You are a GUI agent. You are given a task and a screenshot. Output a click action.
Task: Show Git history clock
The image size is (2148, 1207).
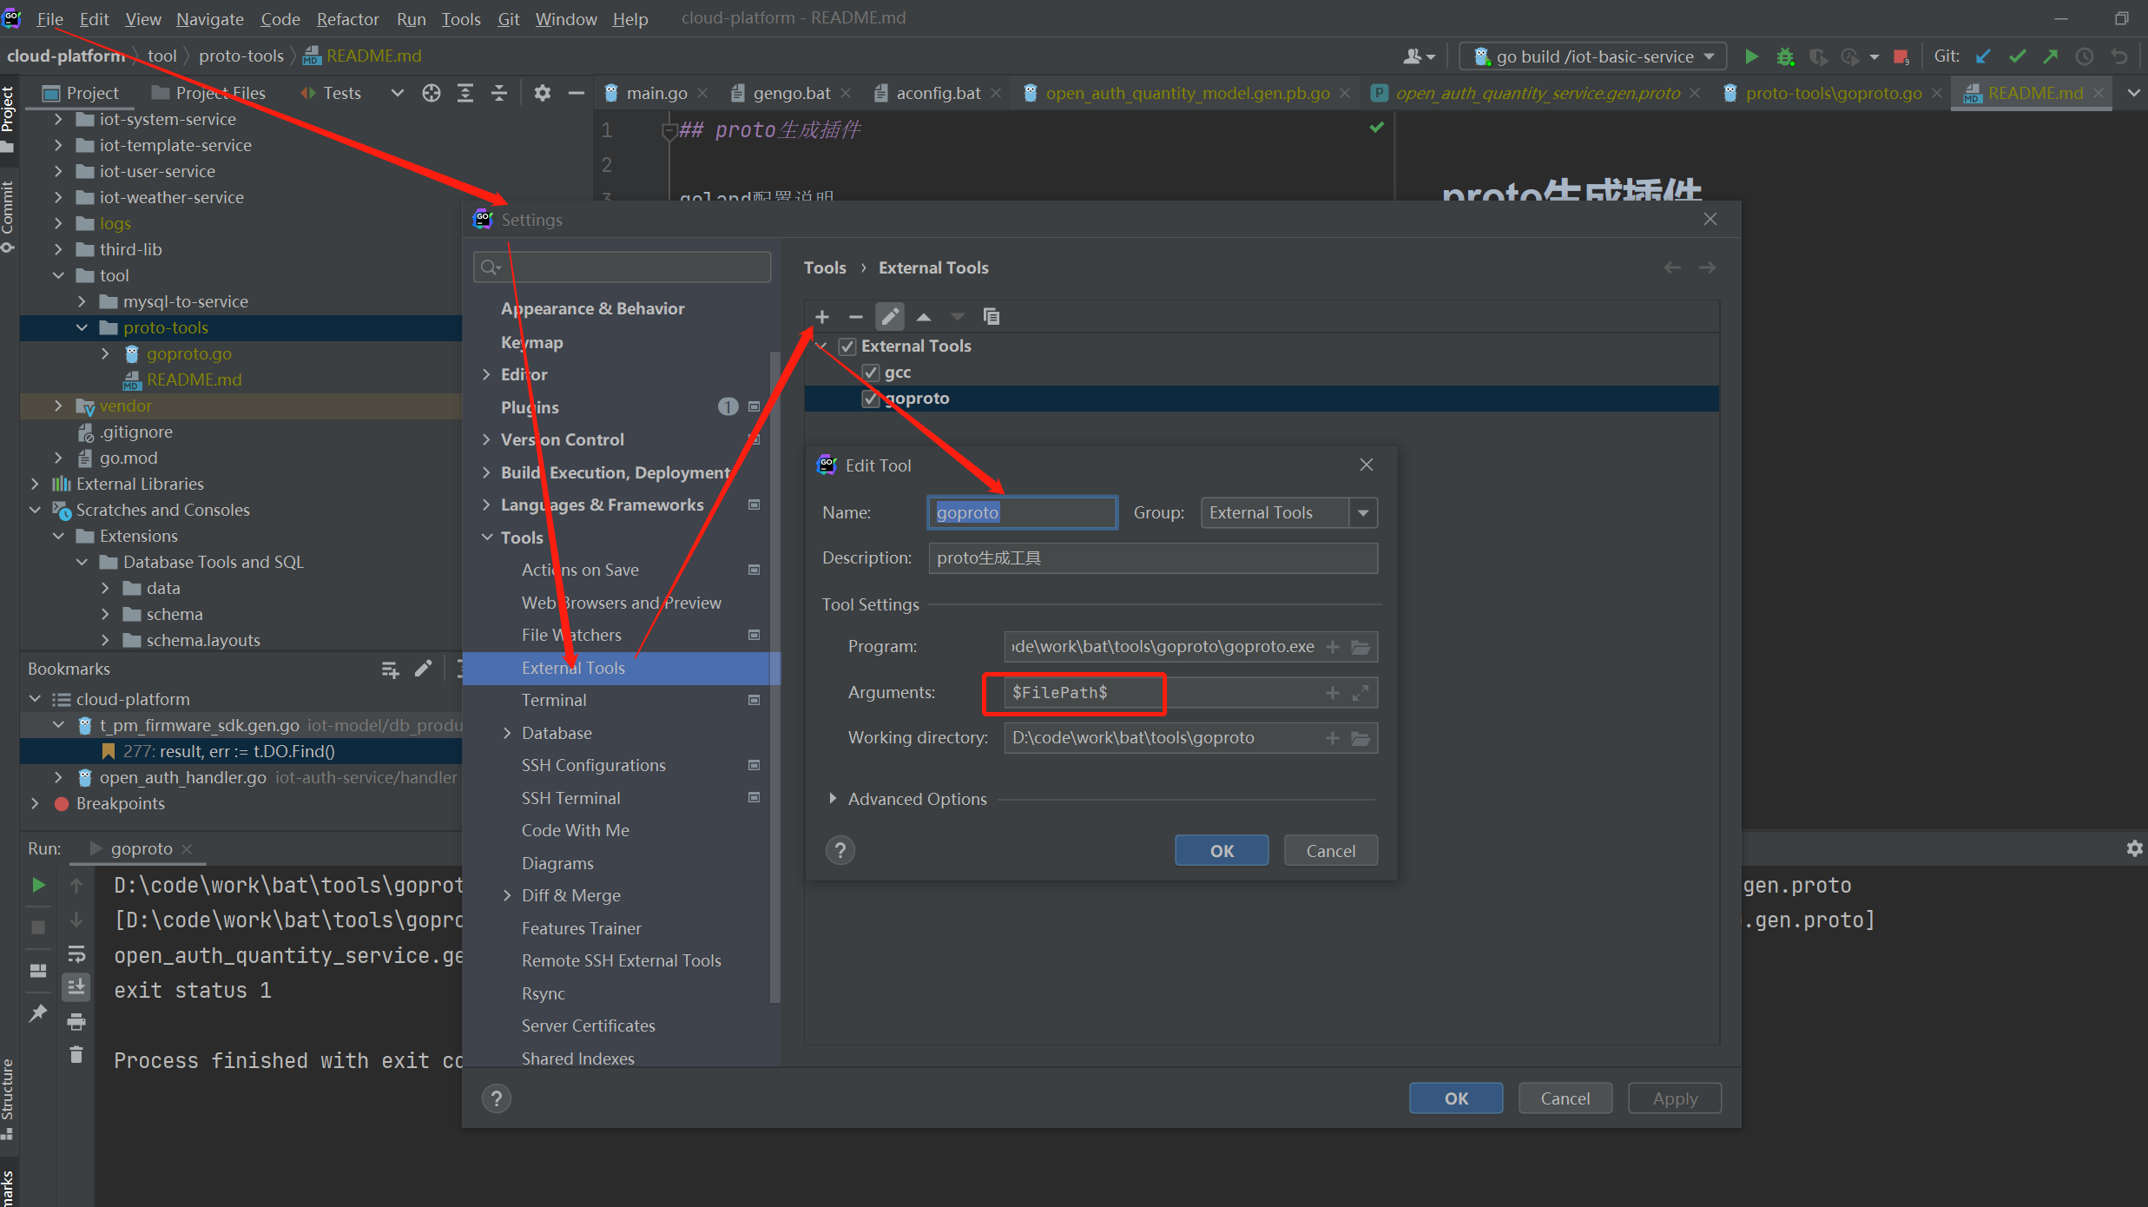2084,56
